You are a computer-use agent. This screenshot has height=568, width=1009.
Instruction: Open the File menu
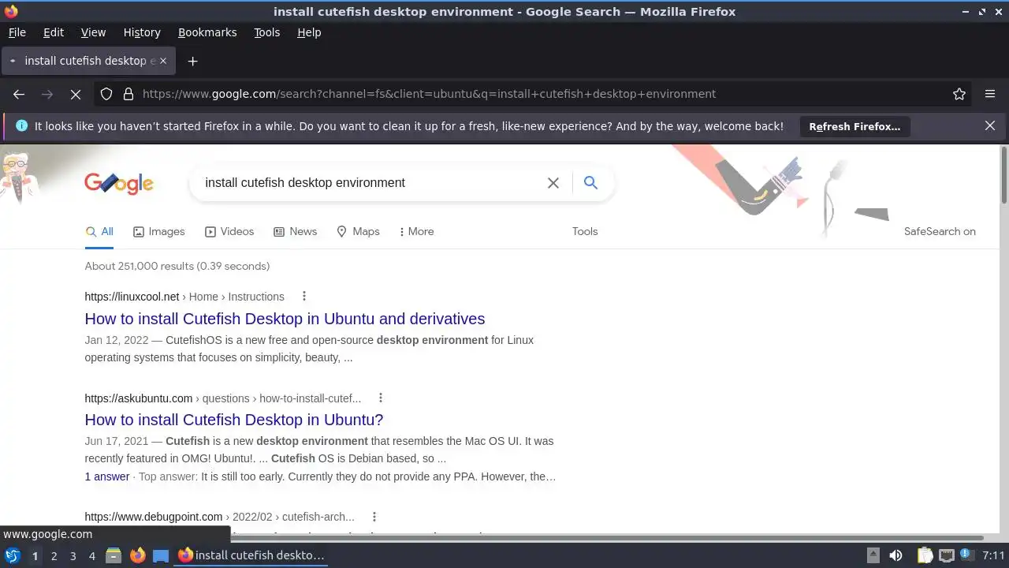tap(17, 32)
